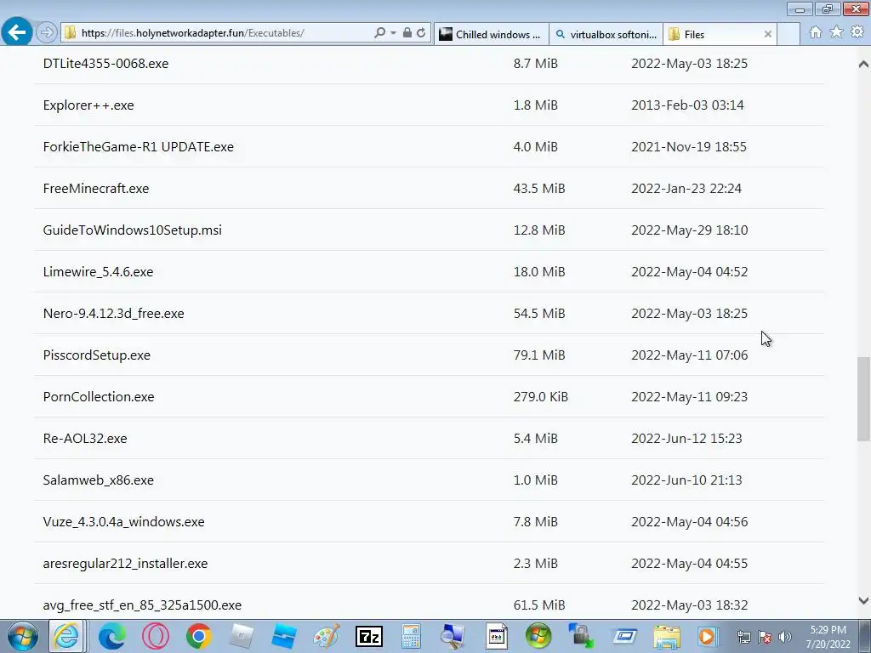Open Nero-9.4.12.3d_free.exe link
The height and width of the screenshot is (653, 871).
tap(113, 313)
